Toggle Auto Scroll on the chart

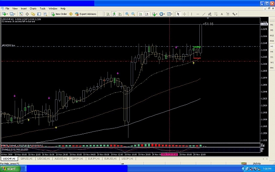click(140, 14)
